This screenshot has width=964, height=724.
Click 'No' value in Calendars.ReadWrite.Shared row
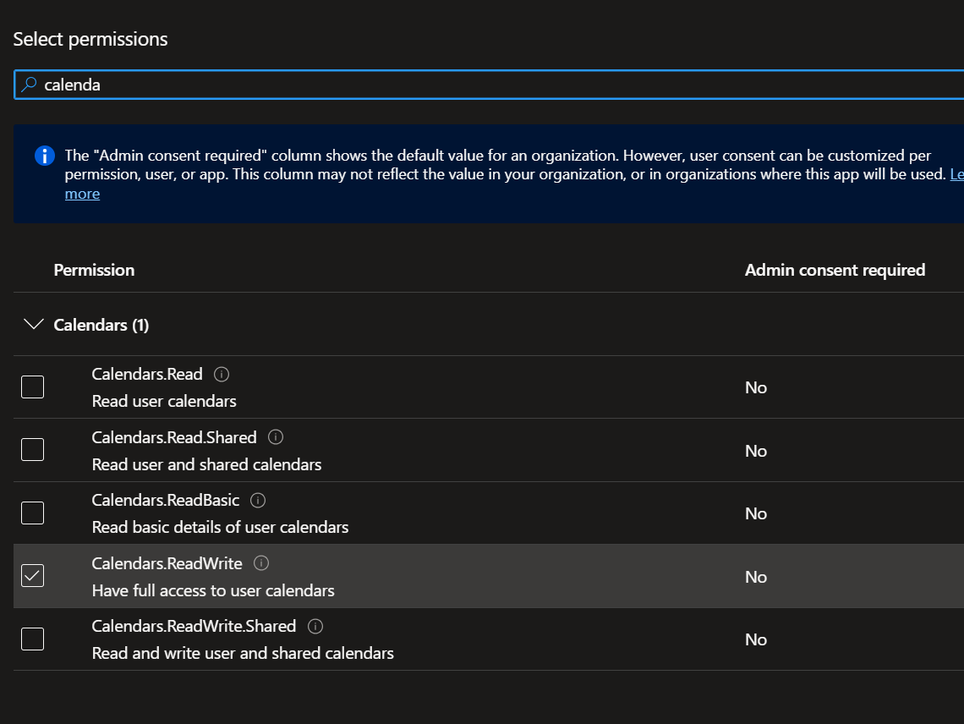click(756, 639)
